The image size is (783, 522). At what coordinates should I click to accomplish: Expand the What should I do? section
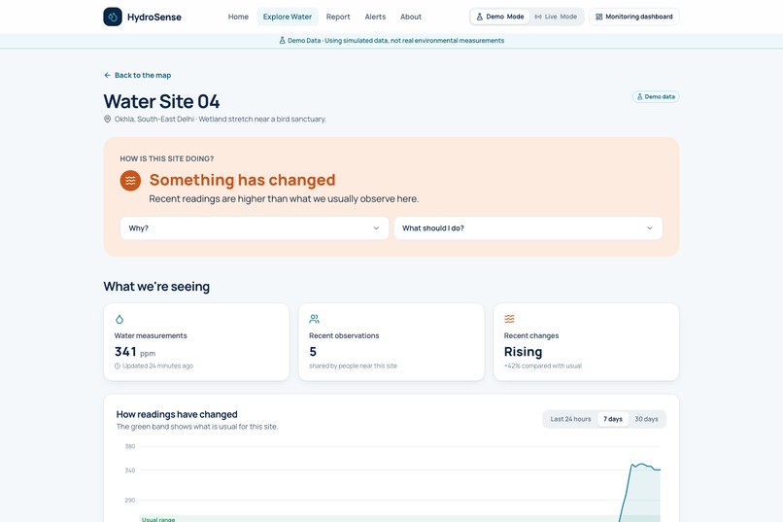click(528, 227)
